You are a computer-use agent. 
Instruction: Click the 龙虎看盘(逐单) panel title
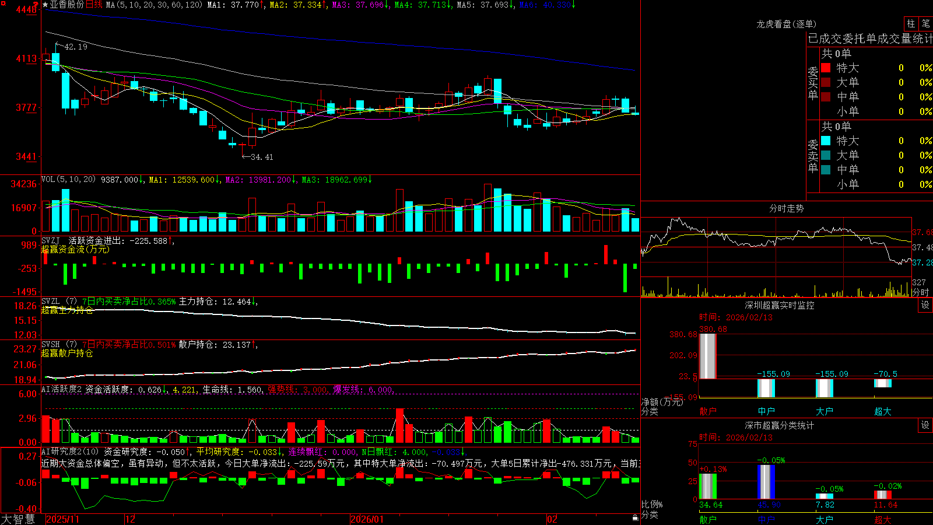click(x=786, y=24)
